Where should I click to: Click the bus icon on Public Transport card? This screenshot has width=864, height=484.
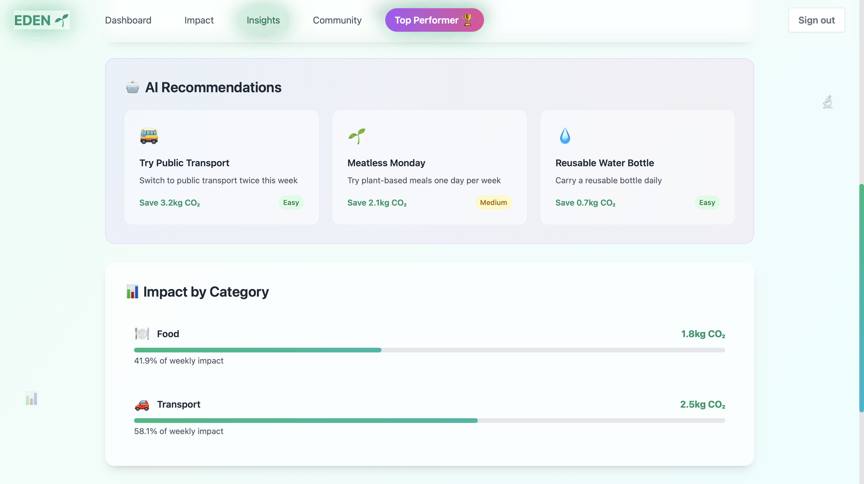point(149,136)
